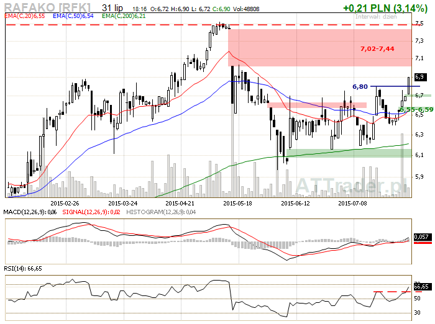The image size is (435, 324).
Task: Click the 6,7 price axis label
Action: (419, 96)
